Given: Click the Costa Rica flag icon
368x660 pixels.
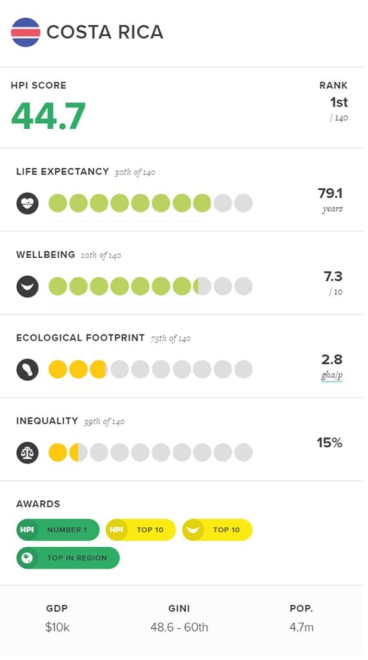Looking at the screenshot, I should click(x=26, y=32).
